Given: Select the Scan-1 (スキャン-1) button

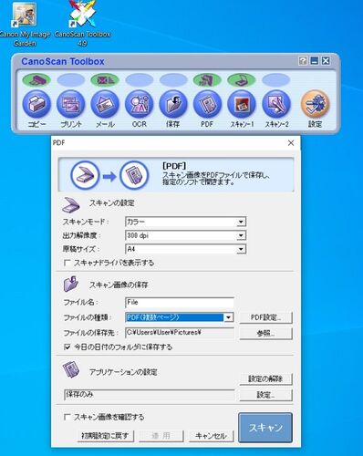Looking at the screenshot, I should point(242,104).
